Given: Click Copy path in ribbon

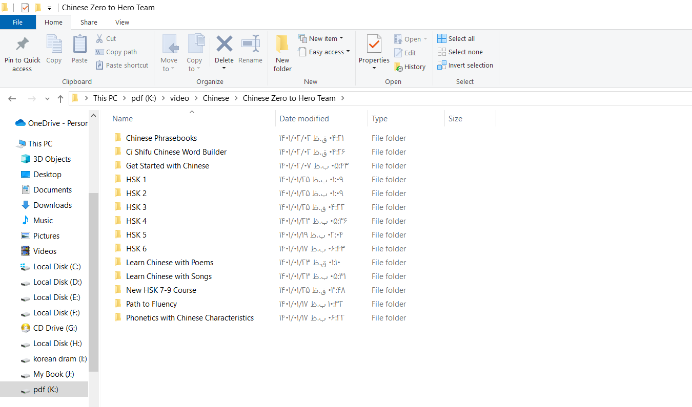Looking at the screenshot, I should [116, 52].
